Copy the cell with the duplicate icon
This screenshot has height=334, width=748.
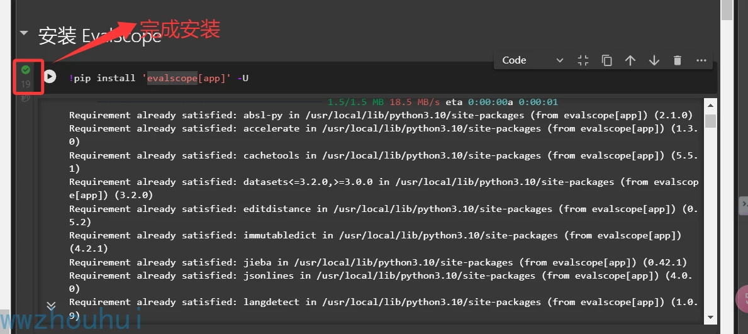pos(606,60)
